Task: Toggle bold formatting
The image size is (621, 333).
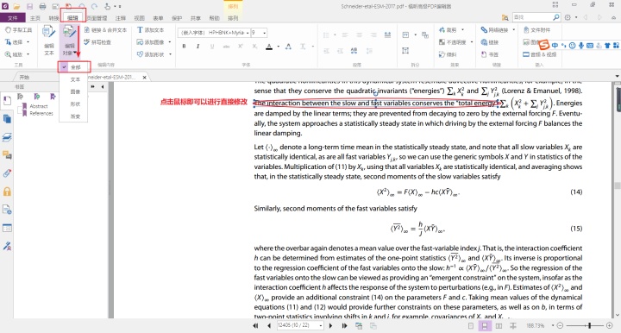Action: pos(185,47)
